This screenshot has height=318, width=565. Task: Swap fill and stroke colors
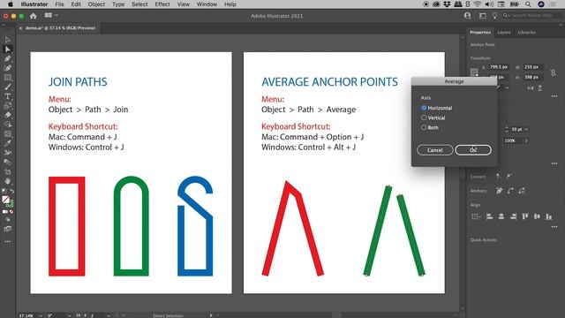pos(11,191)
